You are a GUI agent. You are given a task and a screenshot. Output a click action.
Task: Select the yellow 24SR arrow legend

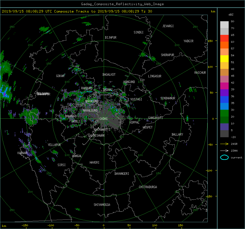coord(224,144)
